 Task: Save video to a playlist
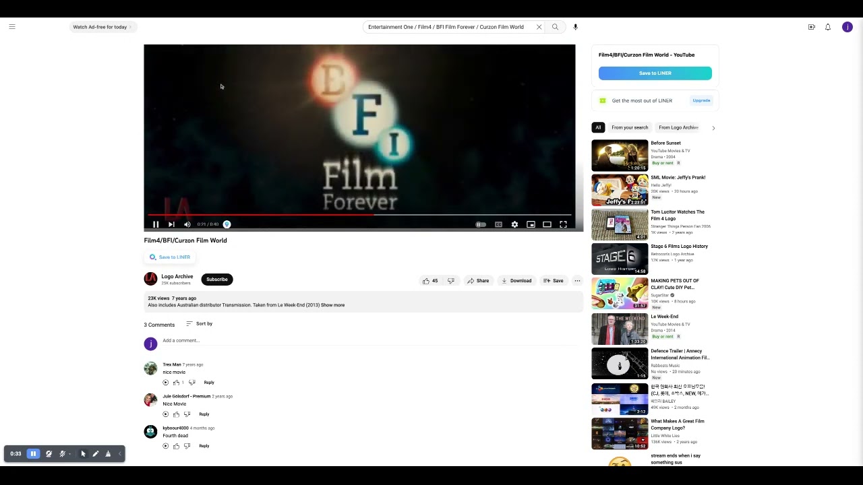pyautogui.click(x=554, y=281)
